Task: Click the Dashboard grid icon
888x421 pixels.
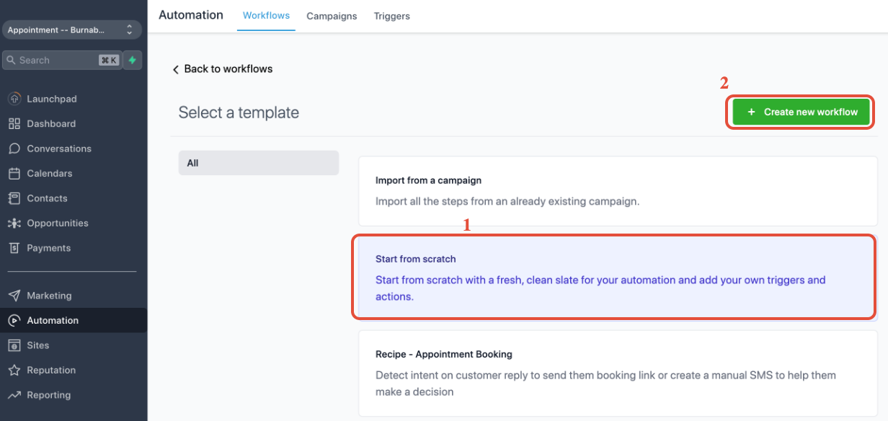Action: pyautogui.click(x=14, y=124)
